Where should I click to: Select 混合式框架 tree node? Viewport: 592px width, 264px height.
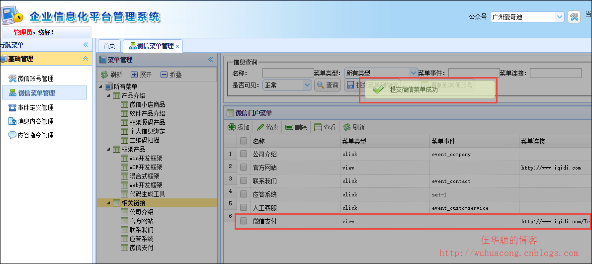click(144, 176)
